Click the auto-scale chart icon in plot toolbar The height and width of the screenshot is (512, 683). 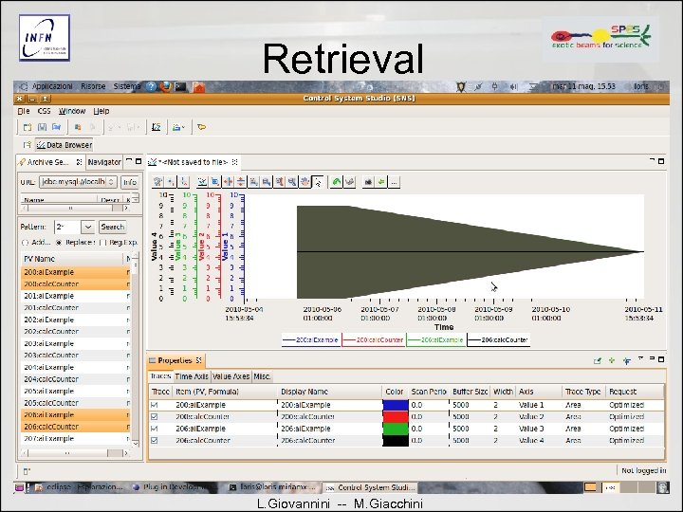[x=202, y=182]
